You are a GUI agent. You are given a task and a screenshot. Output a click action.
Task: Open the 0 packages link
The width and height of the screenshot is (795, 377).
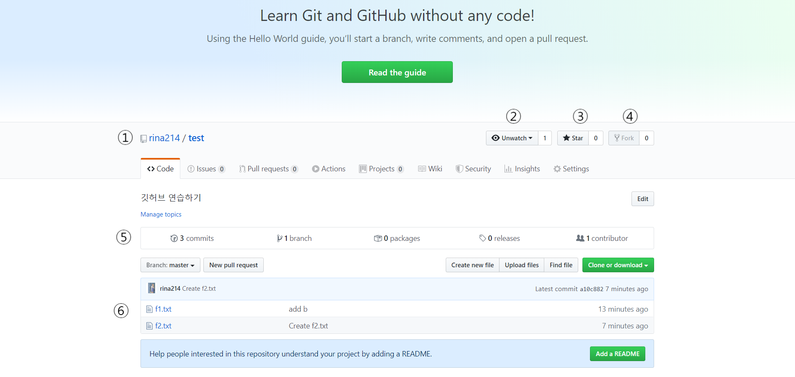click(397, 238)
